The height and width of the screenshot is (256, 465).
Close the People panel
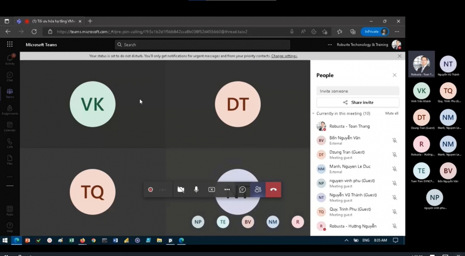click(x=394, y=75)
